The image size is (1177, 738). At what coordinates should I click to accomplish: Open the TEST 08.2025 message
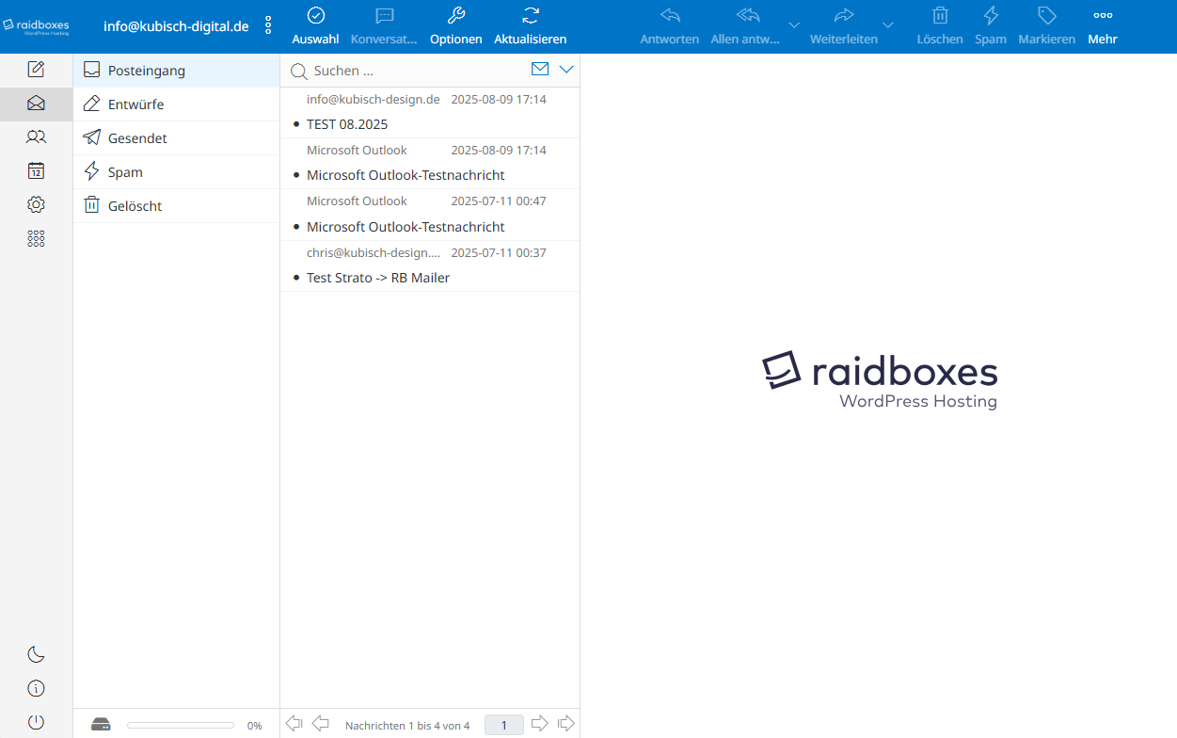click(347, 124)
